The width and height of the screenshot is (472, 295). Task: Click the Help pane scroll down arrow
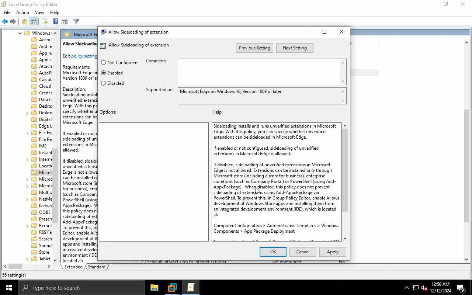coord(345,239)
